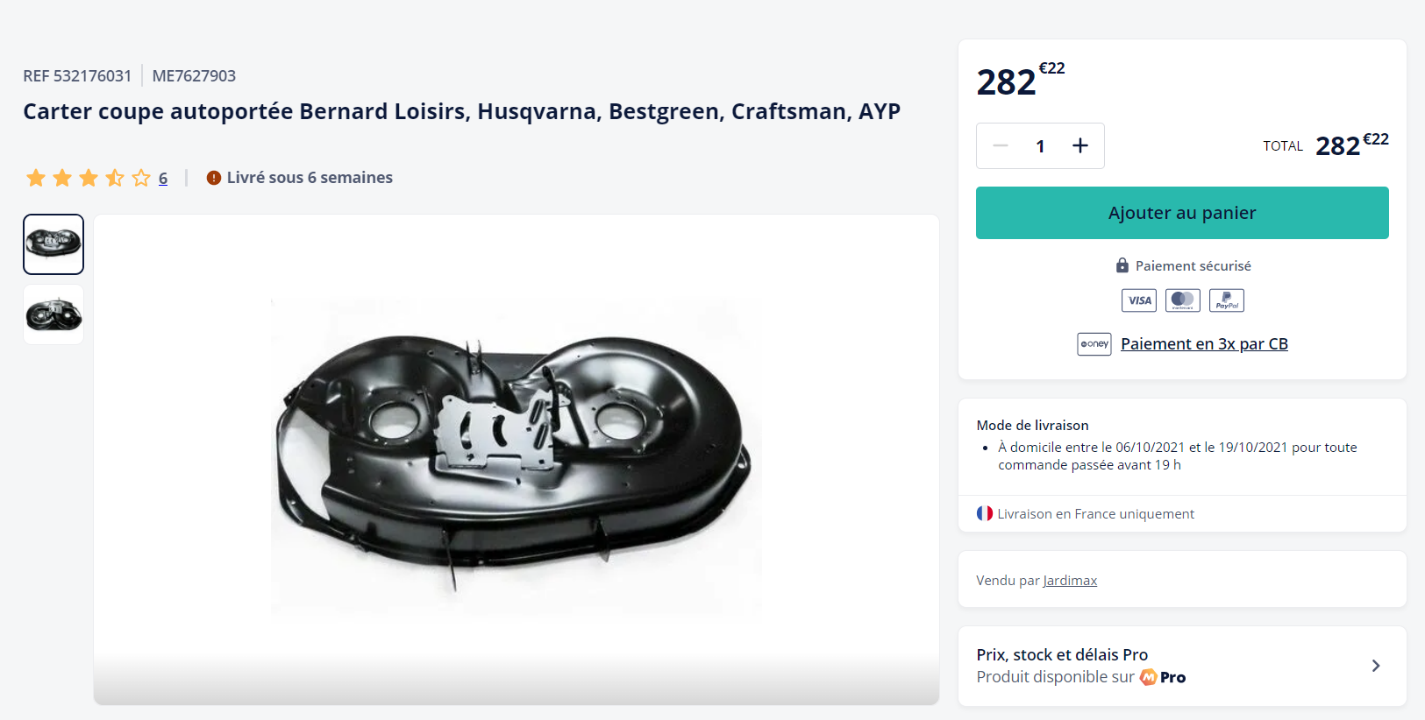Click the PayPal payment icon
The height and width of the screenshot is (720, 1425).
point(1226,300)
